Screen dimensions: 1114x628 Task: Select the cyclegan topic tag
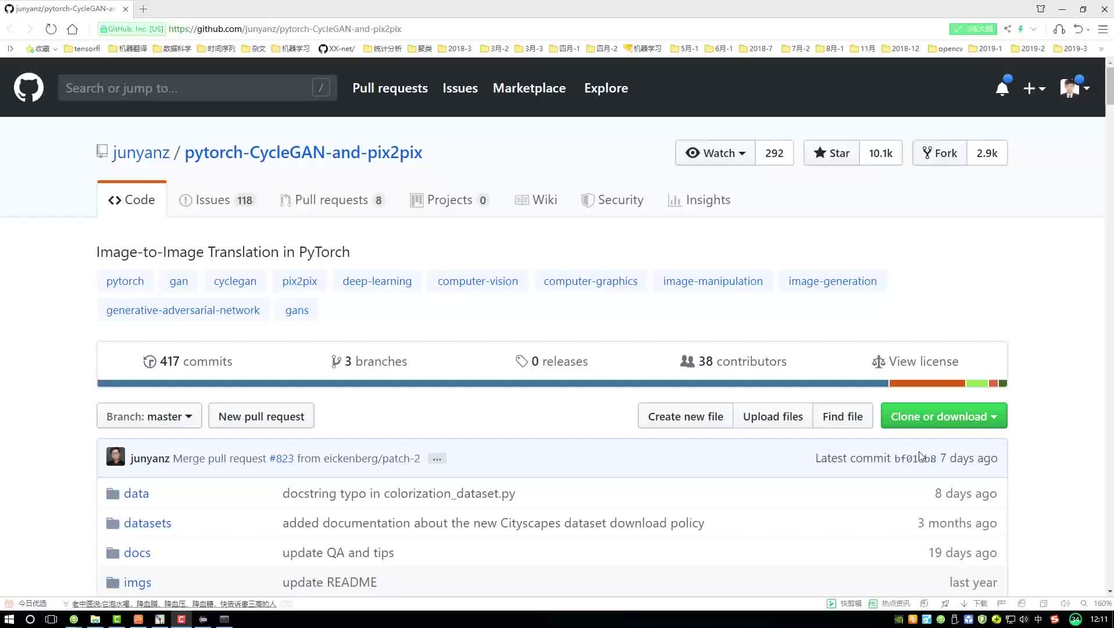pos(235,281)
